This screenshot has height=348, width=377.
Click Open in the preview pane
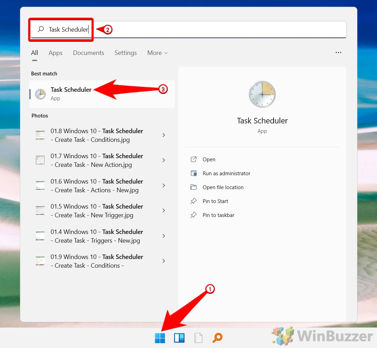(x=209, y=160)
